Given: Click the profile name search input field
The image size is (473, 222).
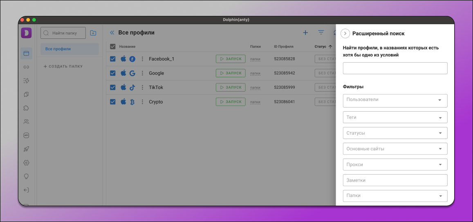Looking at the screenshot, I should pyautogui.click(x=395, y=68).
